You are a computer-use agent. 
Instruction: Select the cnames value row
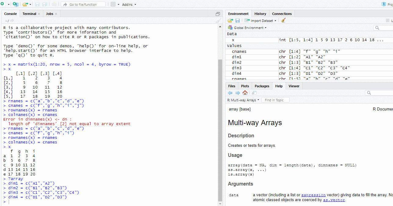(309, 52)
